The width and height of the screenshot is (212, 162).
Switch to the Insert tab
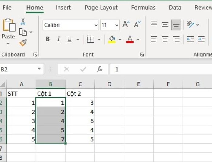point(63,8)
